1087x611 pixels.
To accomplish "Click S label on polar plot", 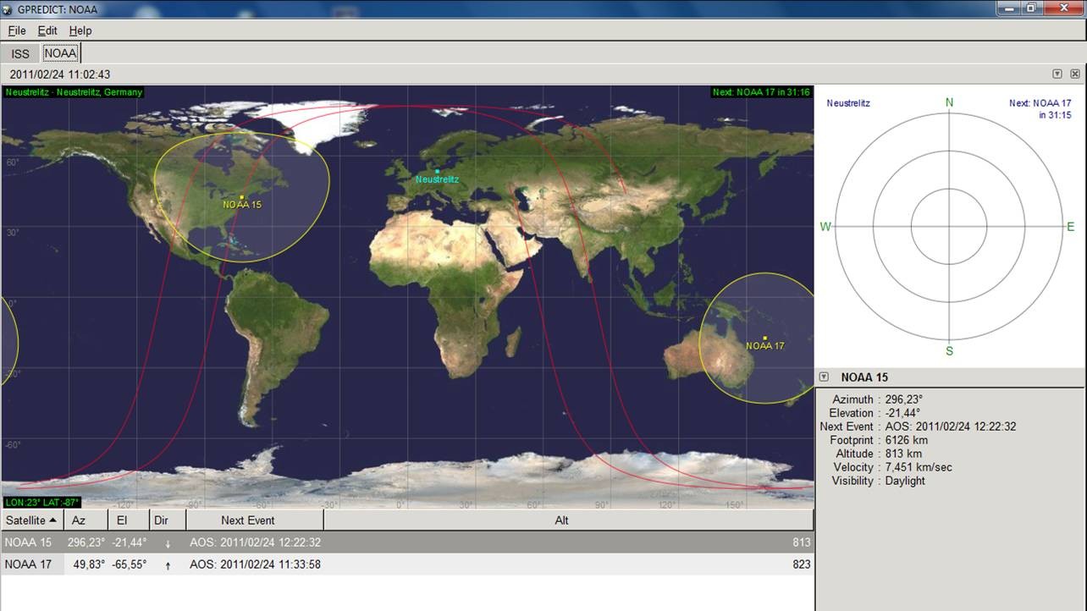I will click(949, 350).
